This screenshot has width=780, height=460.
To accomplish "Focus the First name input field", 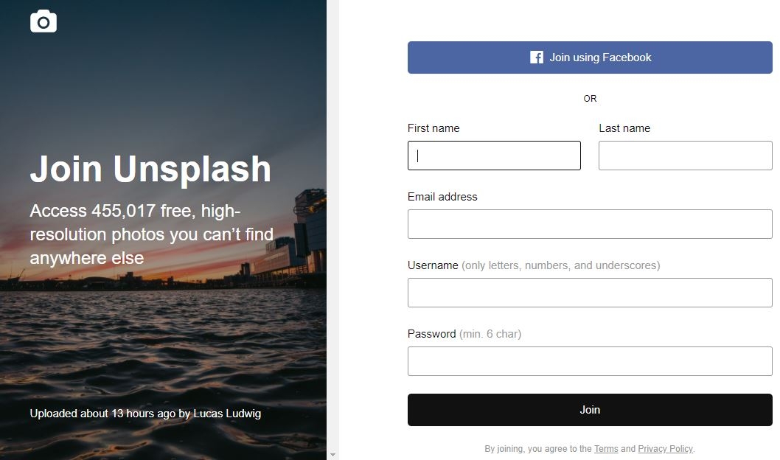I will coord(494,156).
